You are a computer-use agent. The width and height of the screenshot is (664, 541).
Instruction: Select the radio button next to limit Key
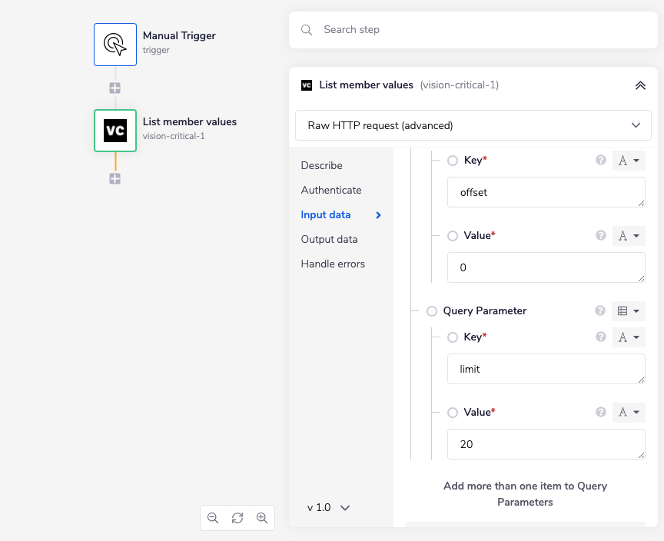pos(453,337)
